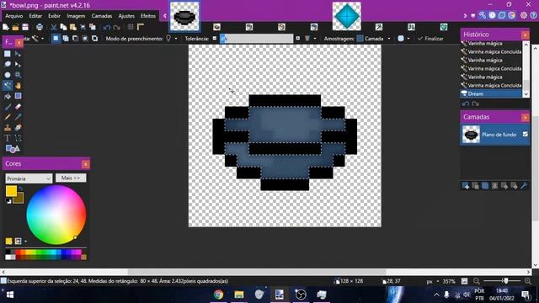Open the settings gear icon

click(x=524, y=15)
